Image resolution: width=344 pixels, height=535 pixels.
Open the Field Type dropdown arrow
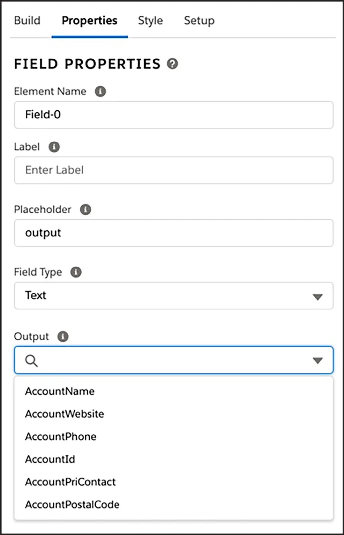click(x=317, y=296)
